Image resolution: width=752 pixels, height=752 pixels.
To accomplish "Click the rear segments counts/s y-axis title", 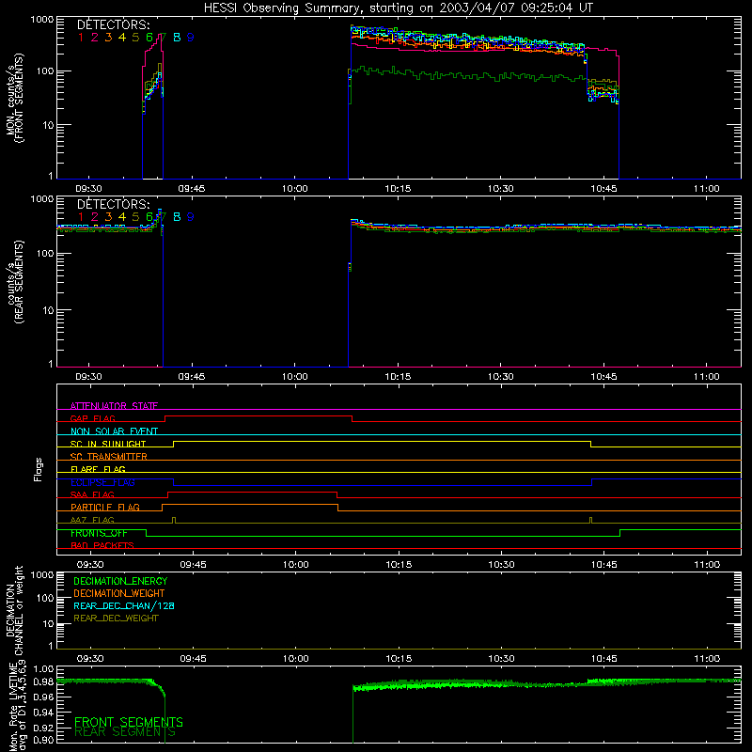I will pyautogui.click(x=14, y=282).
